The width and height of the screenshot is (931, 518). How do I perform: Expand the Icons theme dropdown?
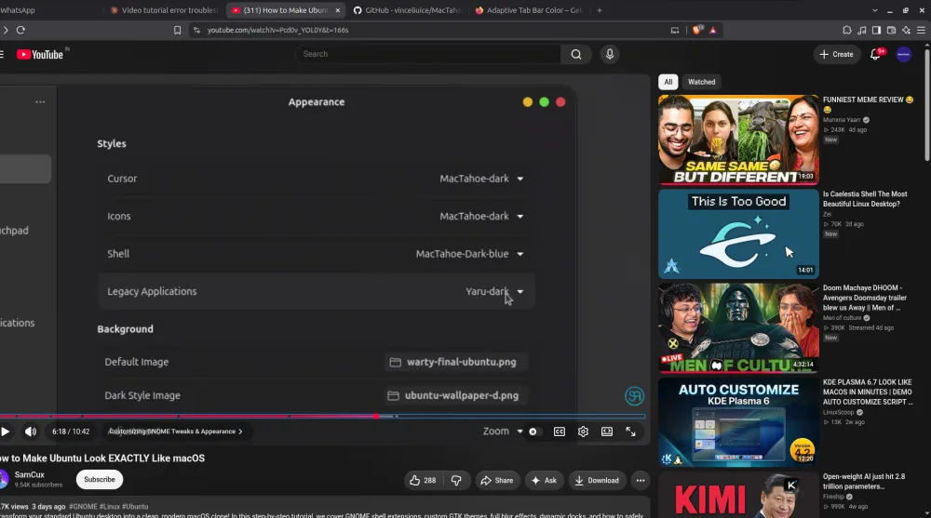(x=481, y=216)
